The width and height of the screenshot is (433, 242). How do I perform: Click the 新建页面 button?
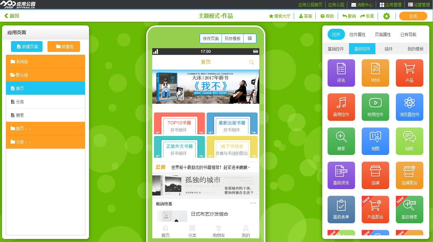pyautogui.click(x=27, y=47)
